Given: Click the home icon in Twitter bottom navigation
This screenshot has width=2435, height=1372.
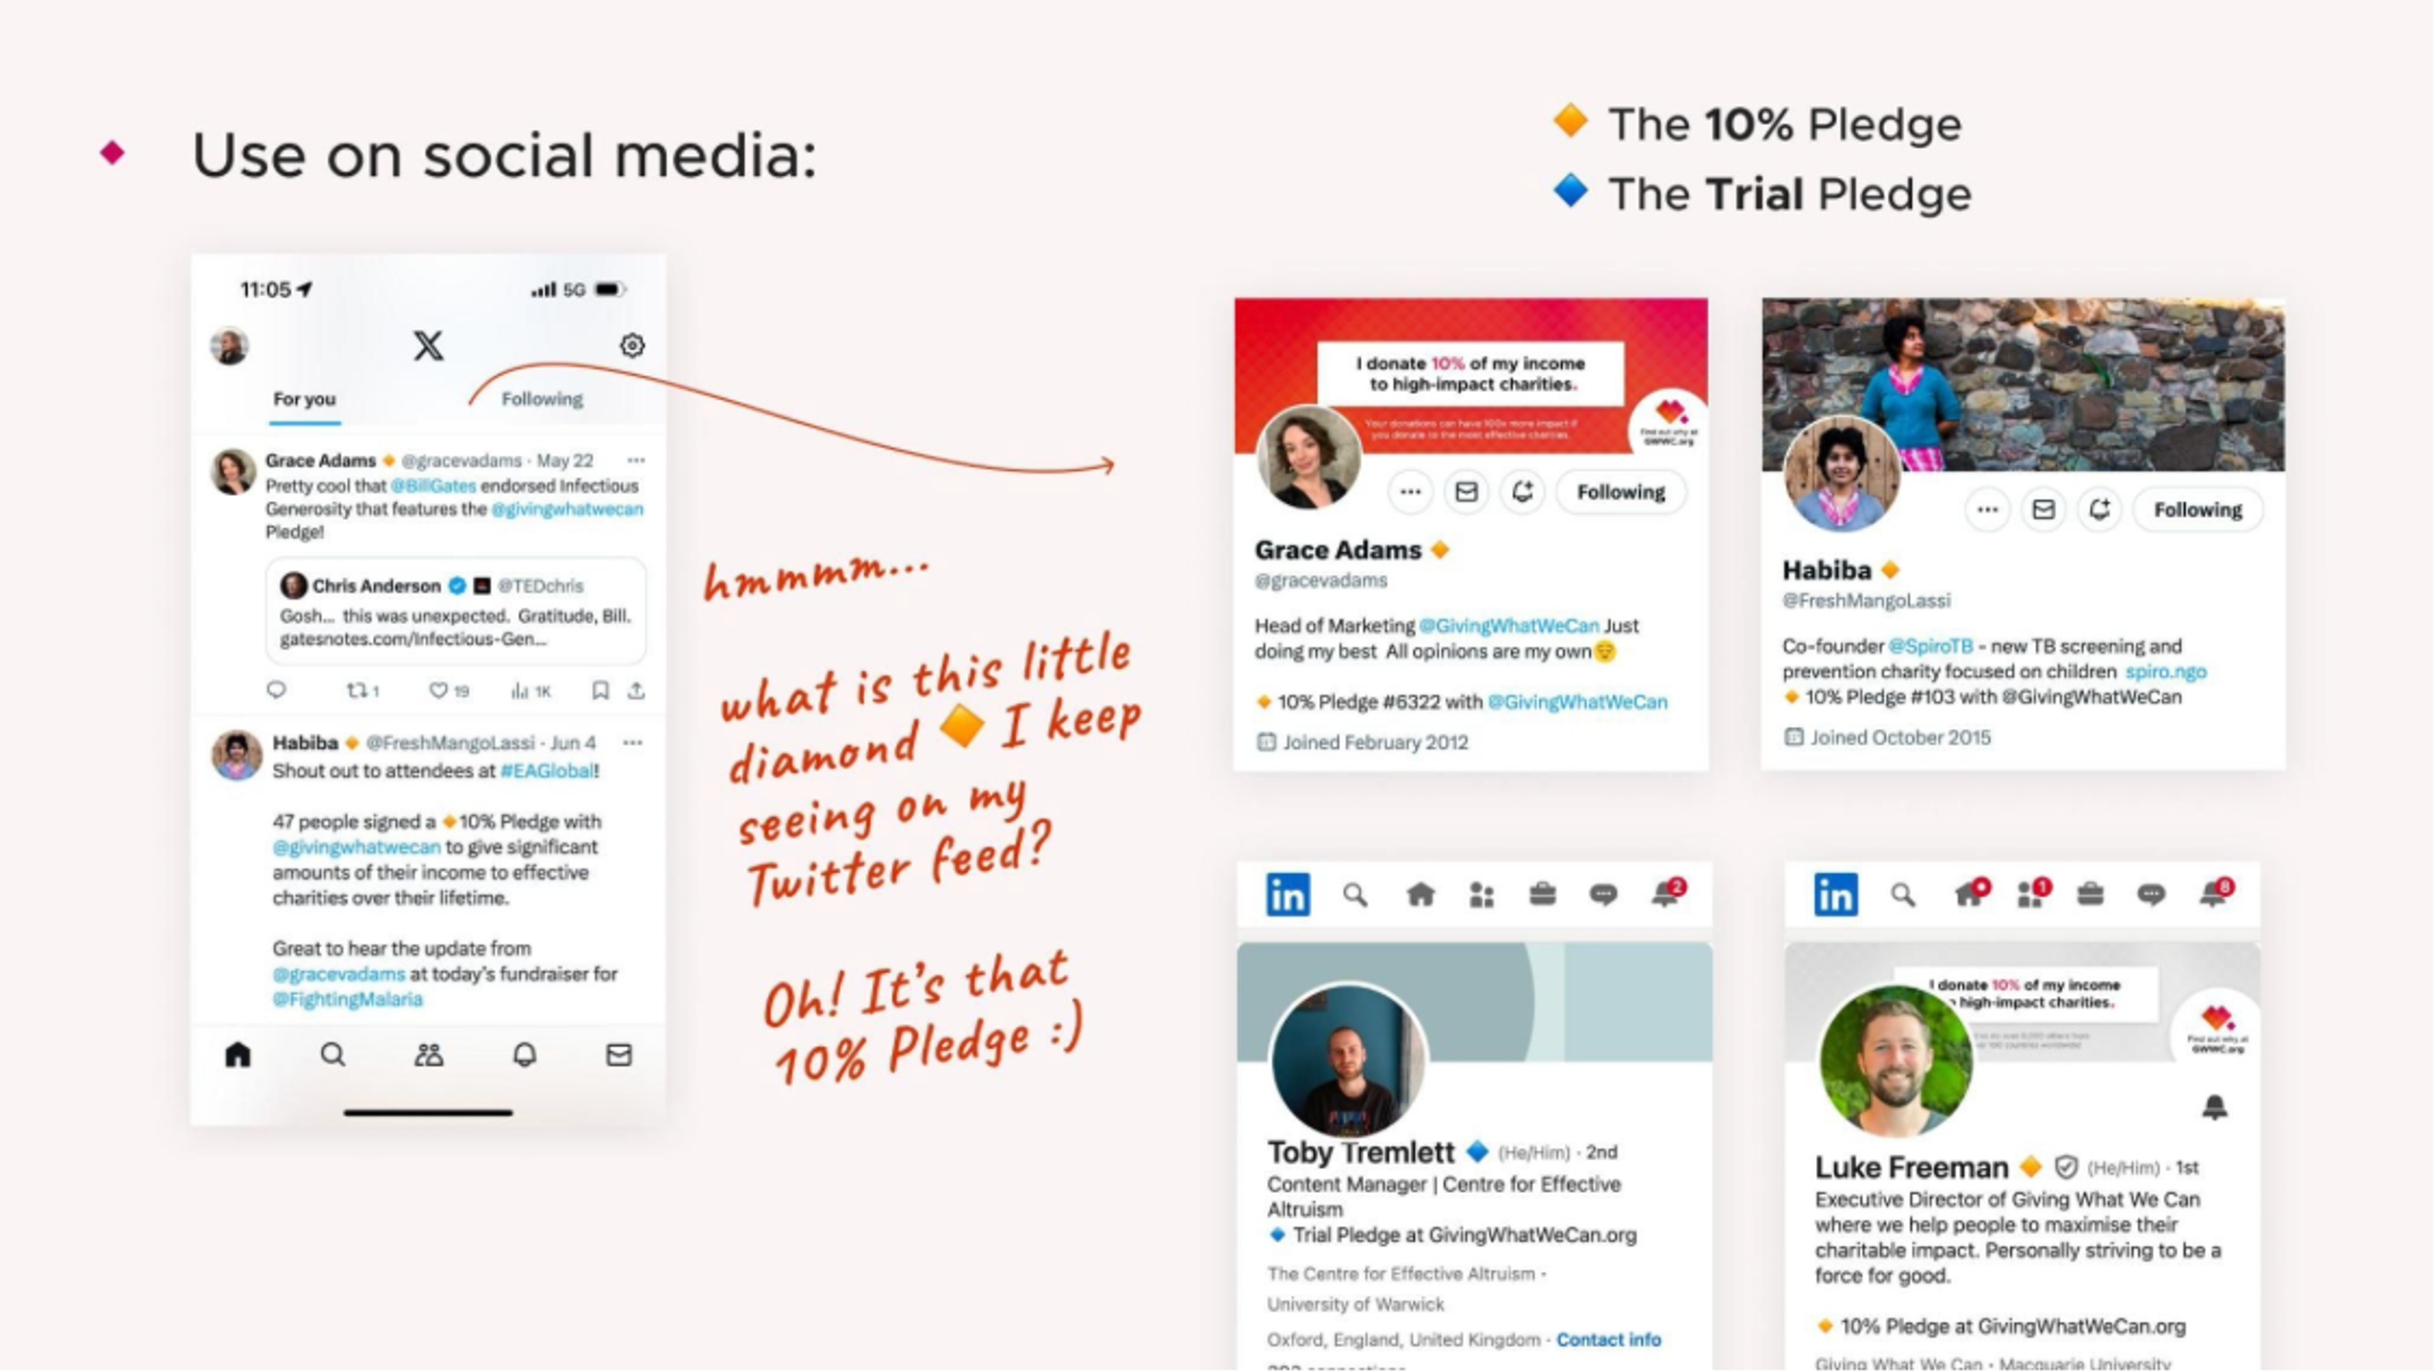Looking at the screenshot, I should [239, 1054].
